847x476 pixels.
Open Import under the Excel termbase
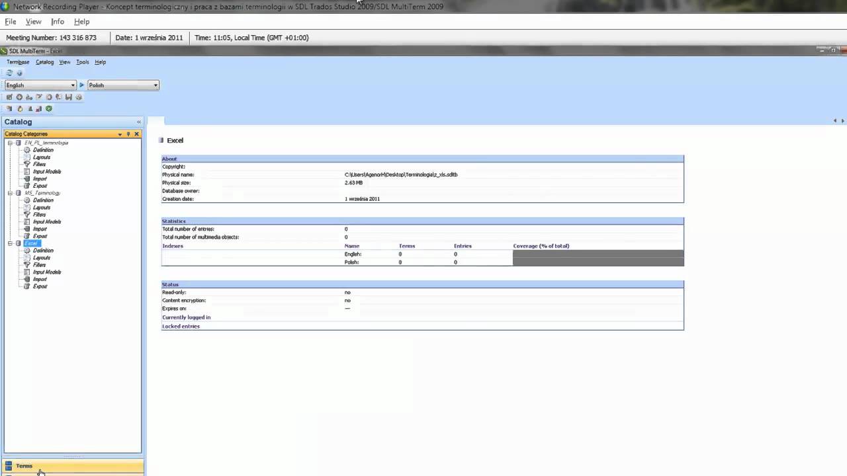[x=40, y=280]
